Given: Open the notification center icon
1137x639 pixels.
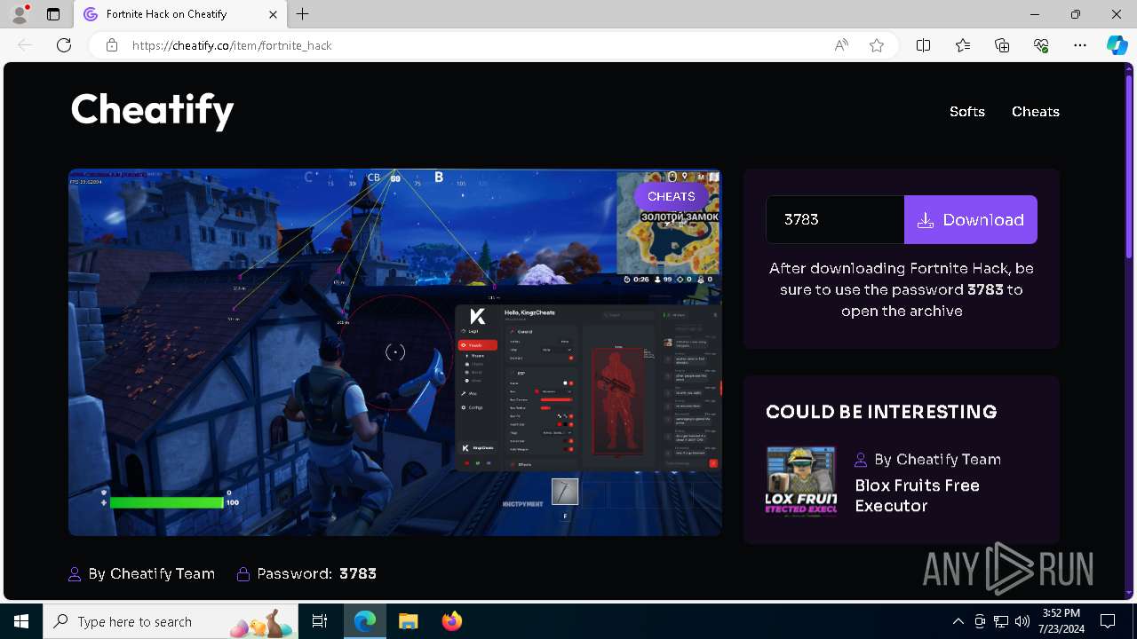Looking at the screenshot, I should tap(1108, 621).
